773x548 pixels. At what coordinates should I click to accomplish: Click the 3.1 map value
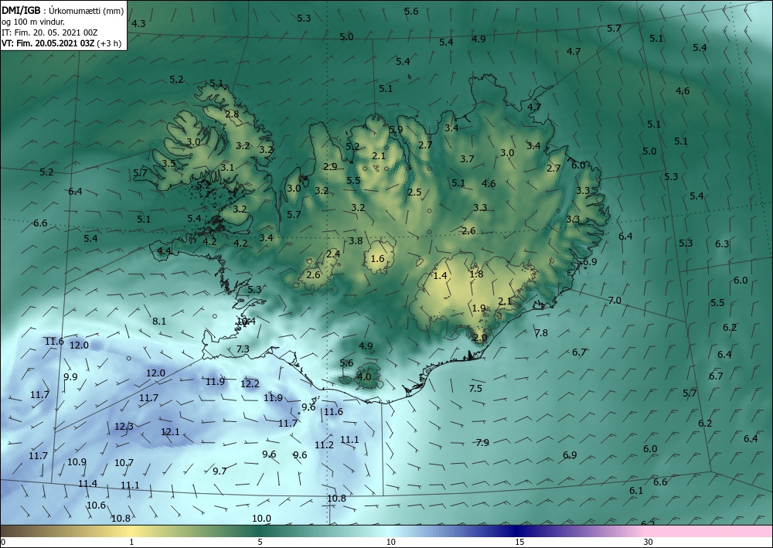226,168
